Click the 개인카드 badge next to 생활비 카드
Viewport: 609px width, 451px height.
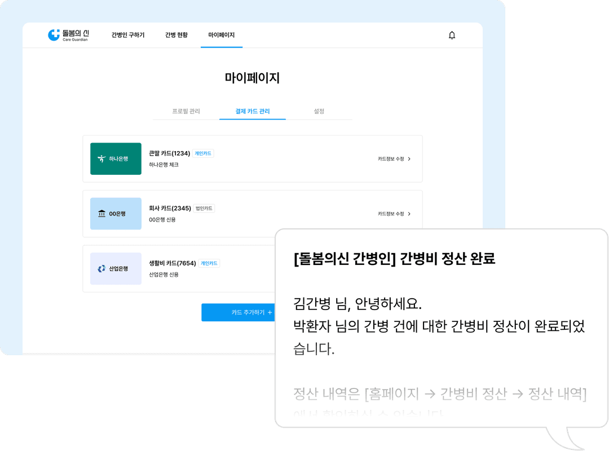coord(209,263)
